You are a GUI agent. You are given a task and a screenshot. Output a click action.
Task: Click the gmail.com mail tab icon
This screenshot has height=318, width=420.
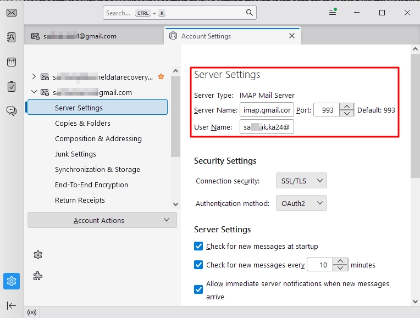click(x=35, y=36)
